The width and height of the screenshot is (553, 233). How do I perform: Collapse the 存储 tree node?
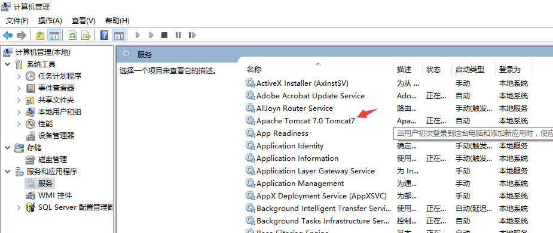7,148
